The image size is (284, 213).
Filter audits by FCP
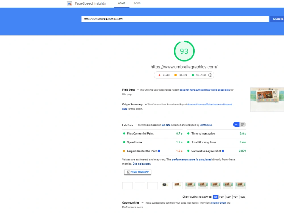coord(222,197)
